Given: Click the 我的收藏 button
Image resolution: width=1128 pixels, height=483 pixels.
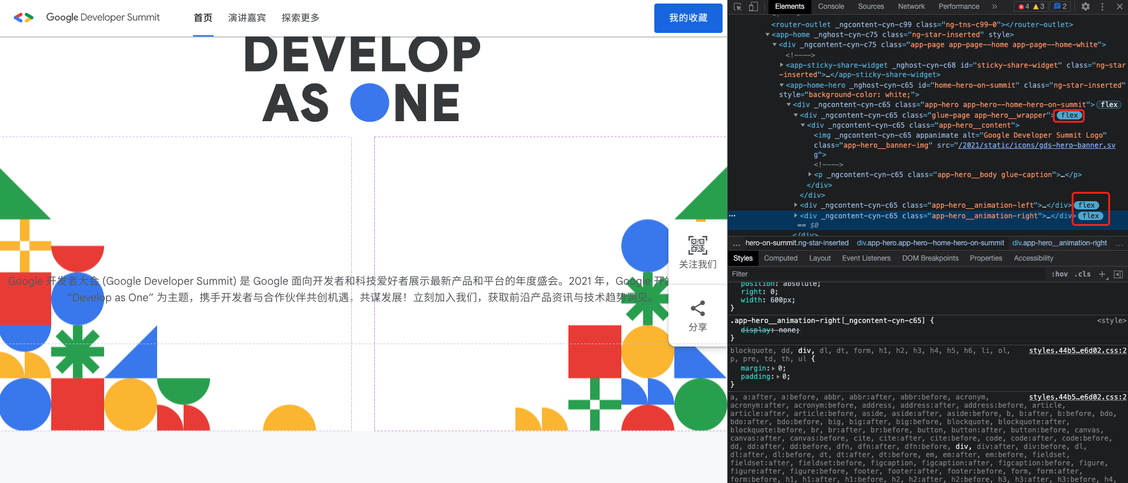Looking at the screenshot, I should click(x=688, y=18).
